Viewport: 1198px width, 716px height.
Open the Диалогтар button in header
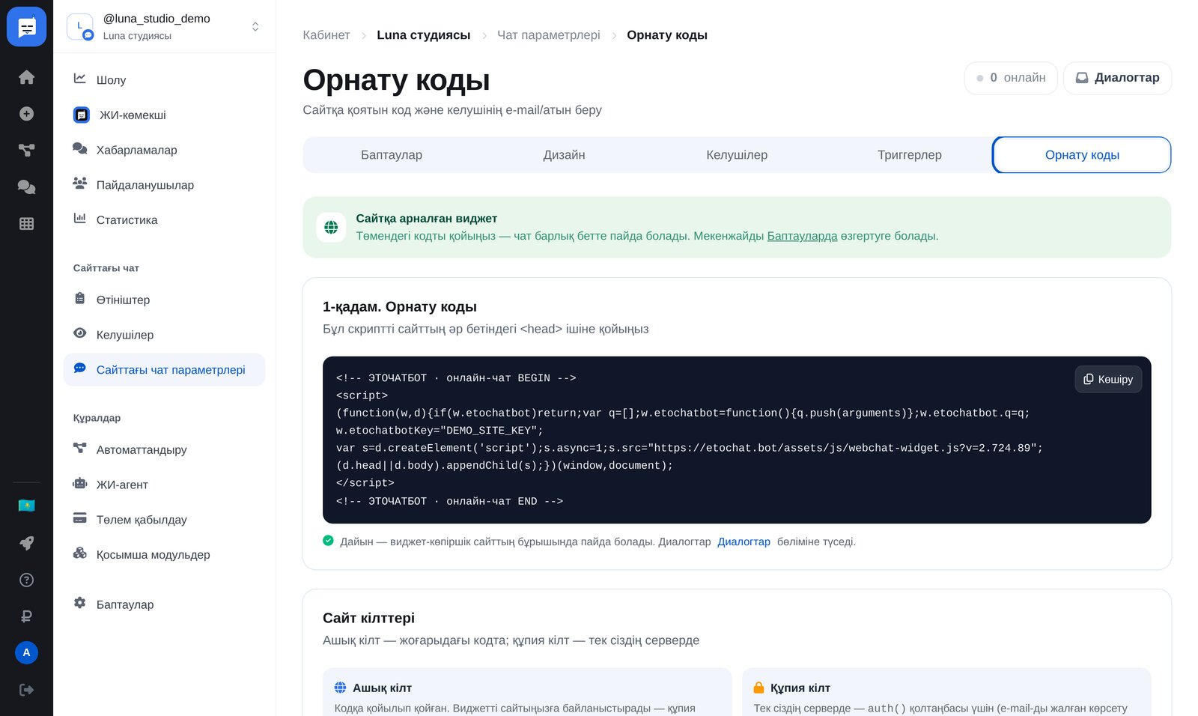click(1117, 78)
